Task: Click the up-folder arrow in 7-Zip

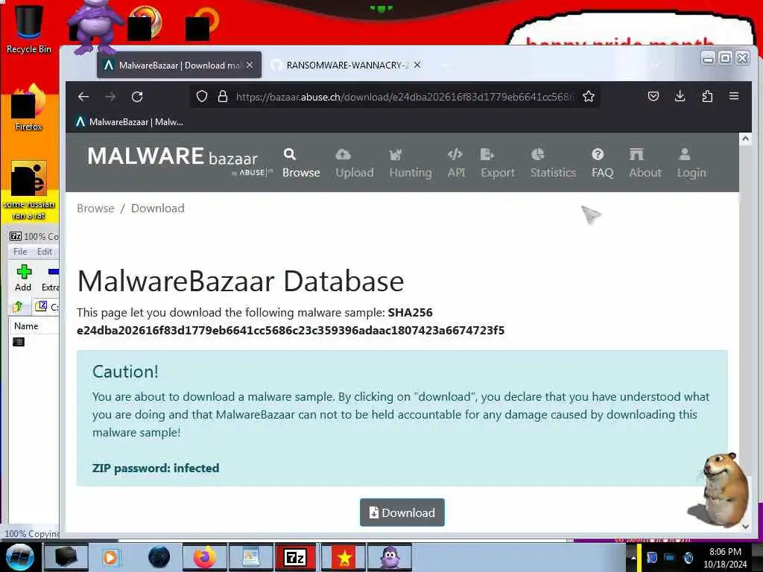Action: click(x=18, y=306)
